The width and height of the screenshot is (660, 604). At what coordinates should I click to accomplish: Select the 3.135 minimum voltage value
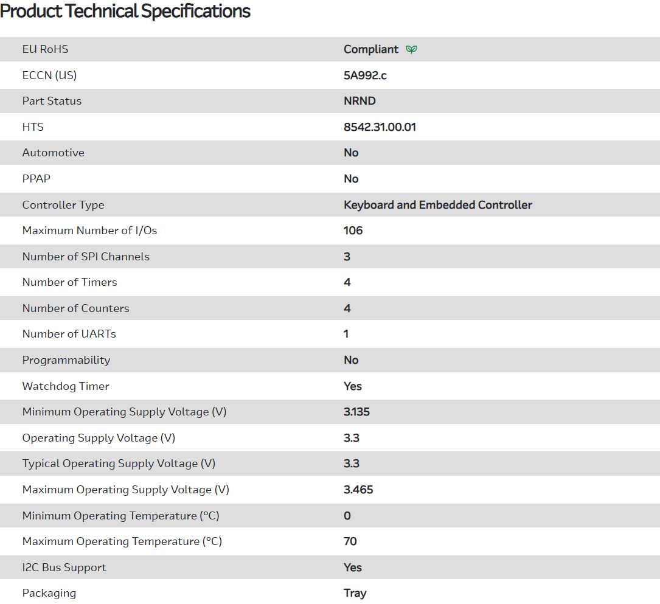pyautogui.click(x=356, y=412)
